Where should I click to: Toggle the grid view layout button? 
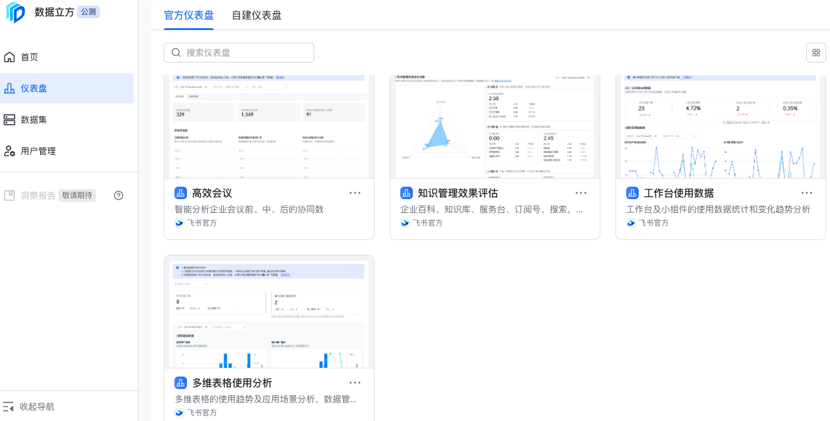816,53
